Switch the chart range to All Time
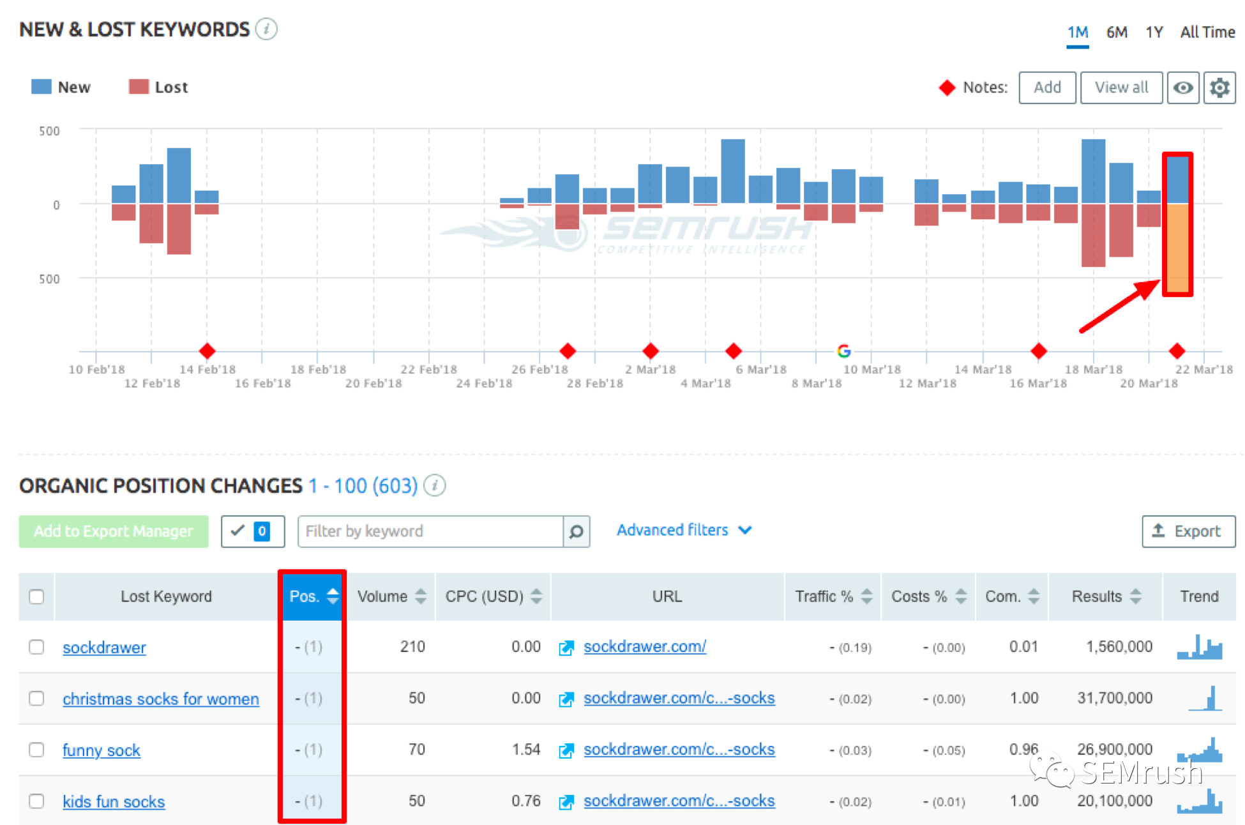The height and width of the screenshot is (825, 1245). point(1207,32)
